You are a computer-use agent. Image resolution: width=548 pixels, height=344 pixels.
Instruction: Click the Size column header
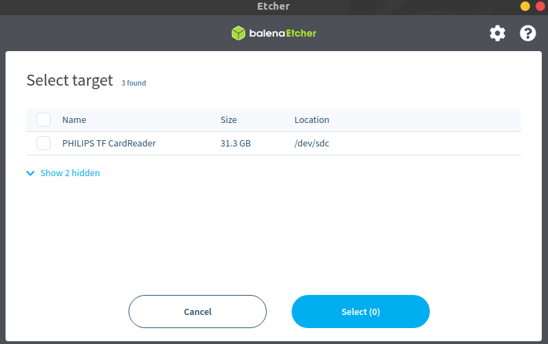click(x=229, y=120)
